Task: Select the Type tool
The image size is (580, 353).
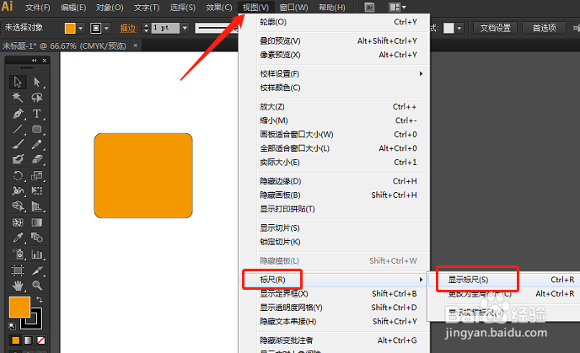Action: point(36,114)
